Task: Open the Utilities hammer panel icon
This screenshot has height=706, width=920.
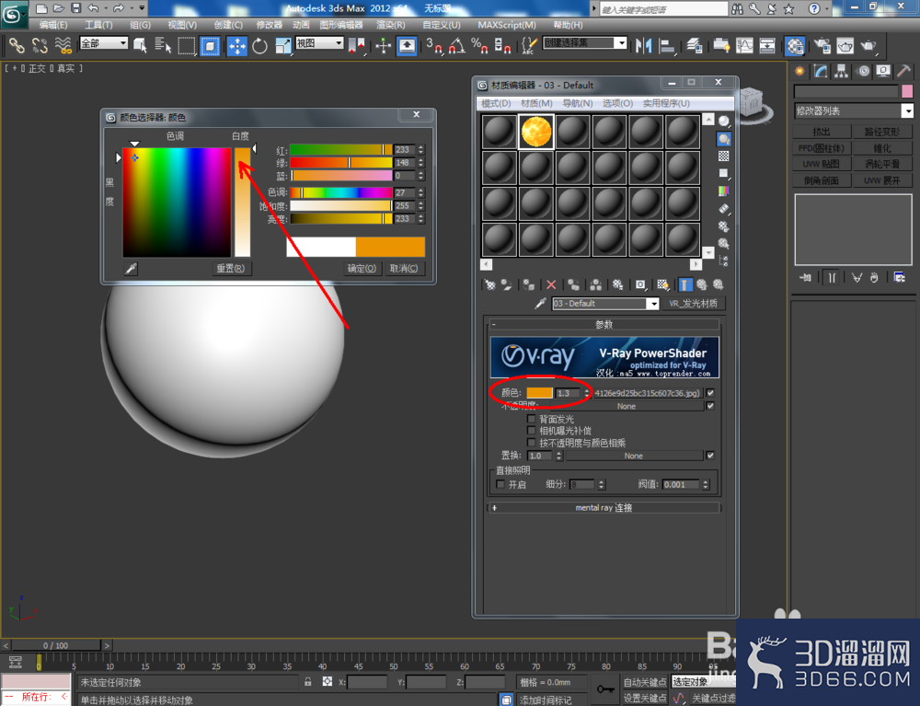Action: coord(903,72)
